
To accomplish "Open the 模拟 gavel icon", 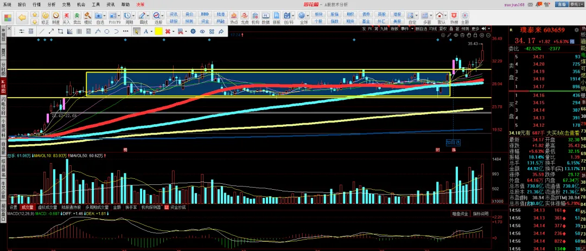I will pos(87,15).
